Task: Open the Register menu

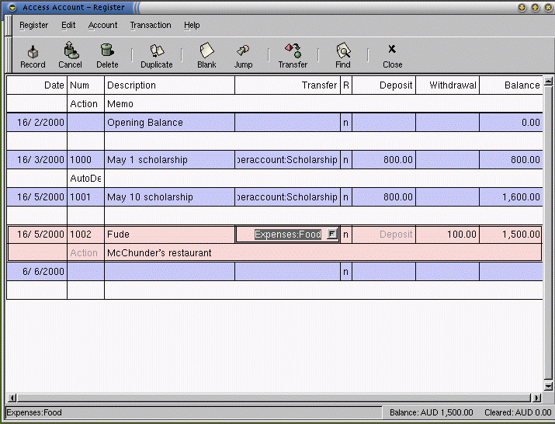Action: [x=34, y=25]
